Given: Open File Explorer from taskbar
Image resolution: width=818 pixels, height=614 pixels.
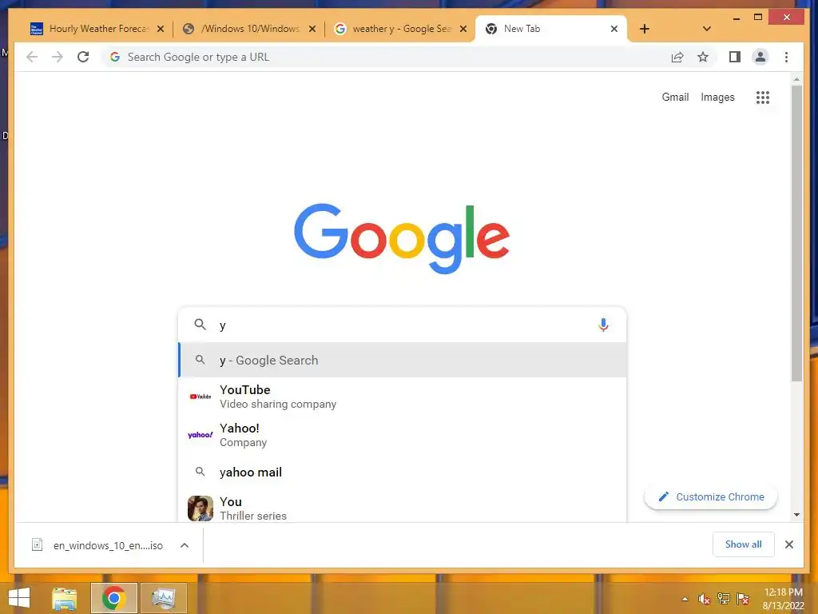Looking at the screenshot, I should [65, 598].
